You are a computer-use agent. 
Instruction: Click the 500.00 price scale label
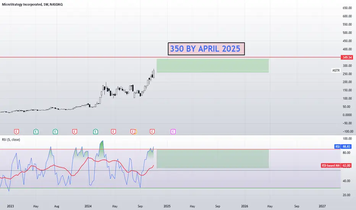pos(347,33)
